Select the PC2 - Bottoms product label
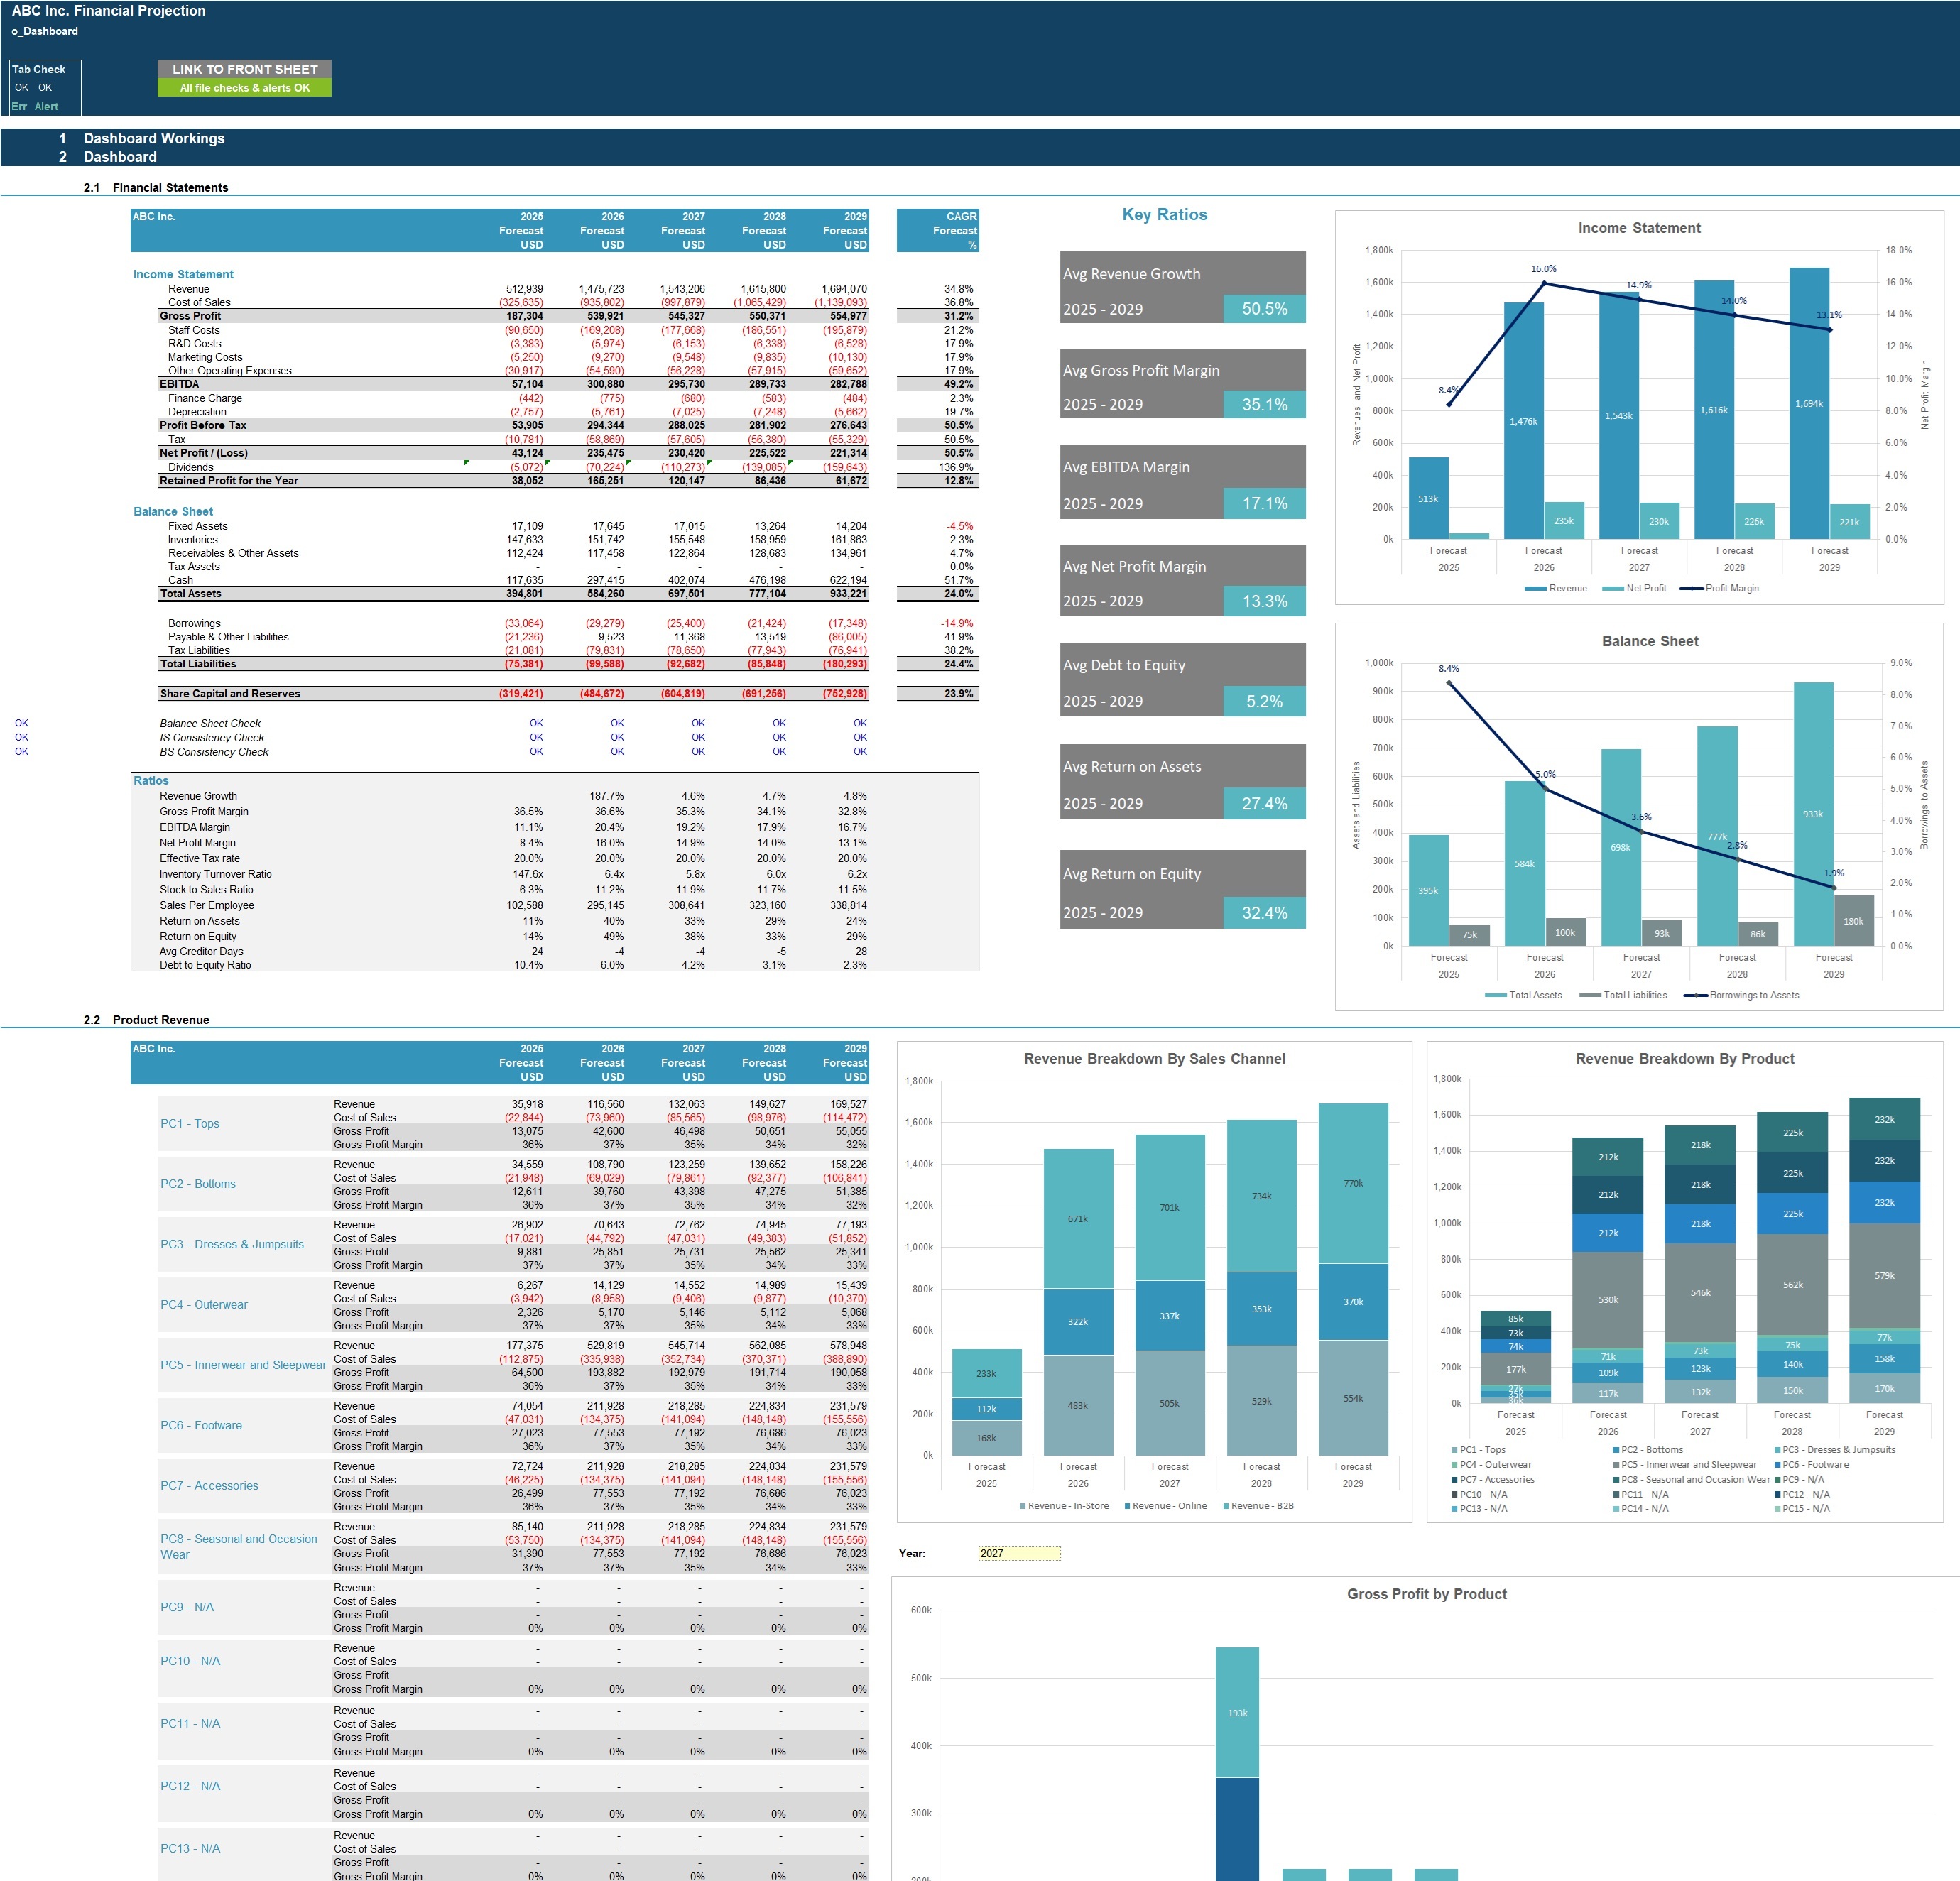The width and height of the screenshot is (1960, 1881). (x=198, y=1184)
